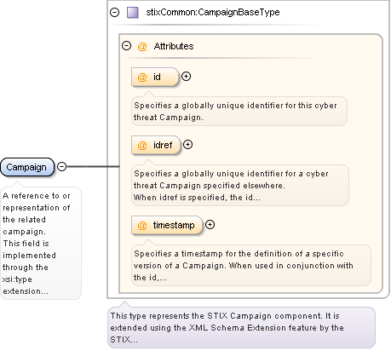The height and width of the screenshot is (351, 391).
Task: Collapse the Attributes section
Action: (126, 46)
